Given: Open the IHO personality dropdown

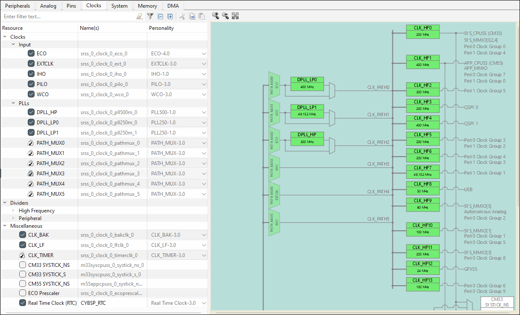Looking at the screenshot, I should (204, 74).
